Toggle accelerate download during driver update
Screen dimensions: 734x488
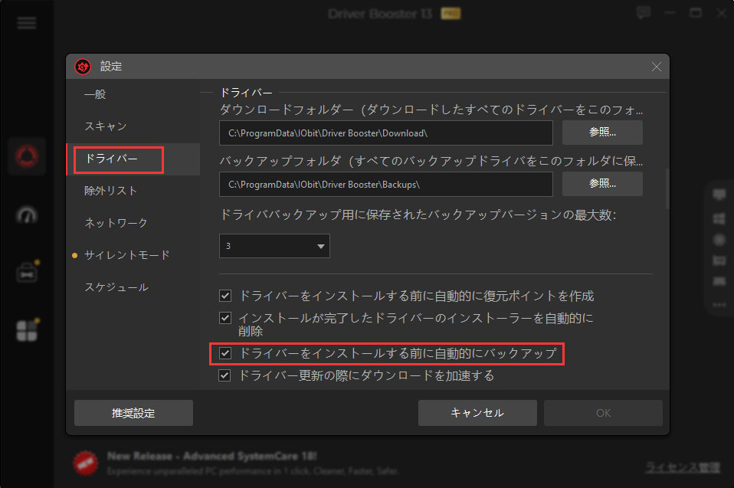[x=225, y=375]
